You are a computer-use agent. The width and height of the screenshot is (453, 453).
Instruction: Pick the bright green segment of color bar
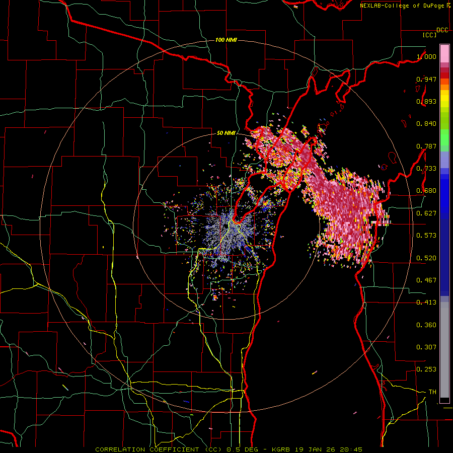(x=444, y=137)
